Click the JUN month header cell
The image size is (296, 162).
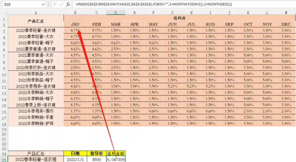[x=172, y=24]
